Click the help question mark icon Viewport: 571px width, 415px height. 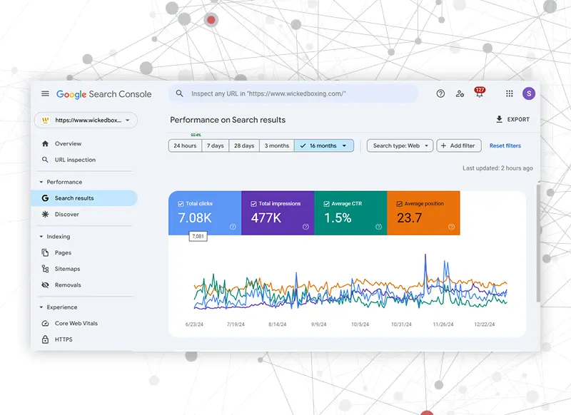[x=440, y=93]
